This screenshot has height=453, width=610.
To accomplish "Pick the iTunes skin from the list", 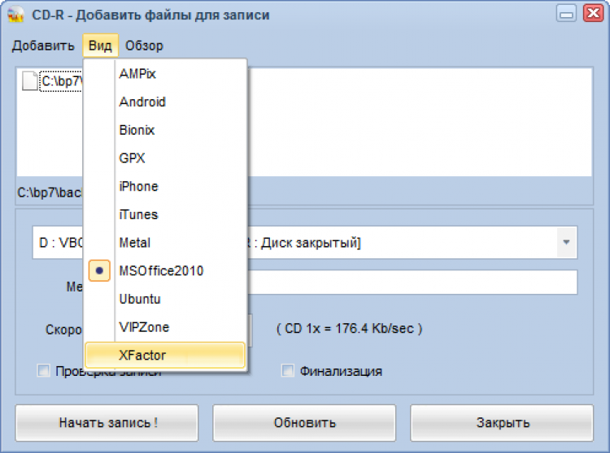I will click(138, 214).
